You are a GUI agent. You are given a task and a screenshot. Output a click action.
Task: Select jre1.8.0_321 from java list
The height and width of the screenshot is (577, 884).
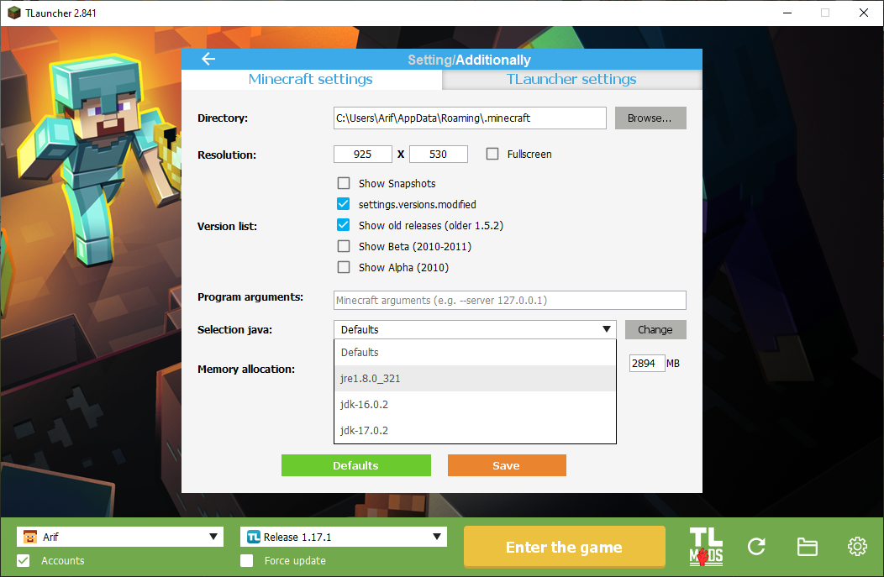475,378
